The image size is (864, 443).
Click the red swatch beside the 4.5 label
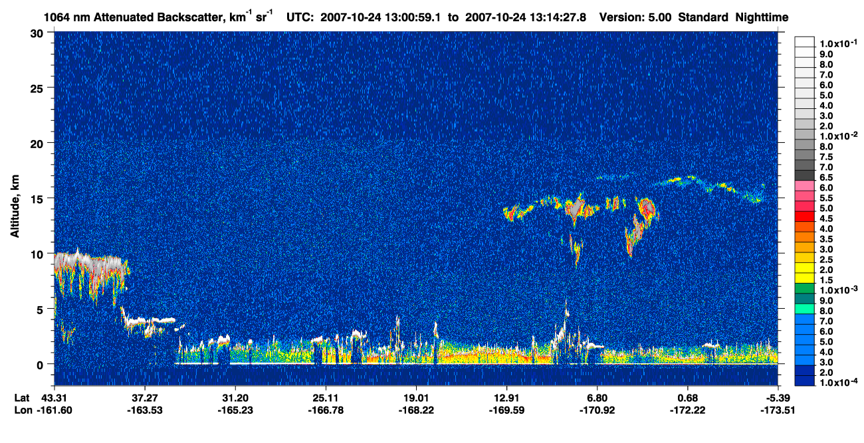[x=805, y=217]
